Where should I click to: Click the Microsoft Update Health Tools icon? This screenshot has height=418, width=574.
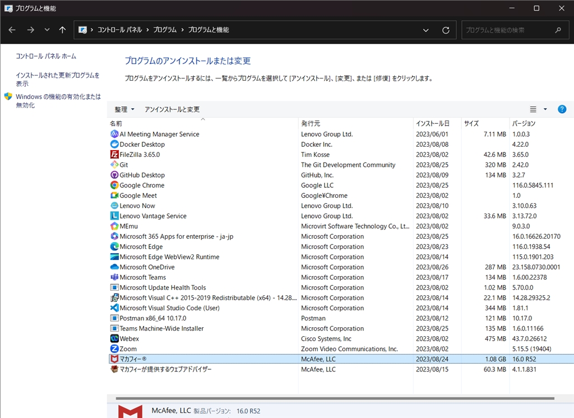(114, 287)
